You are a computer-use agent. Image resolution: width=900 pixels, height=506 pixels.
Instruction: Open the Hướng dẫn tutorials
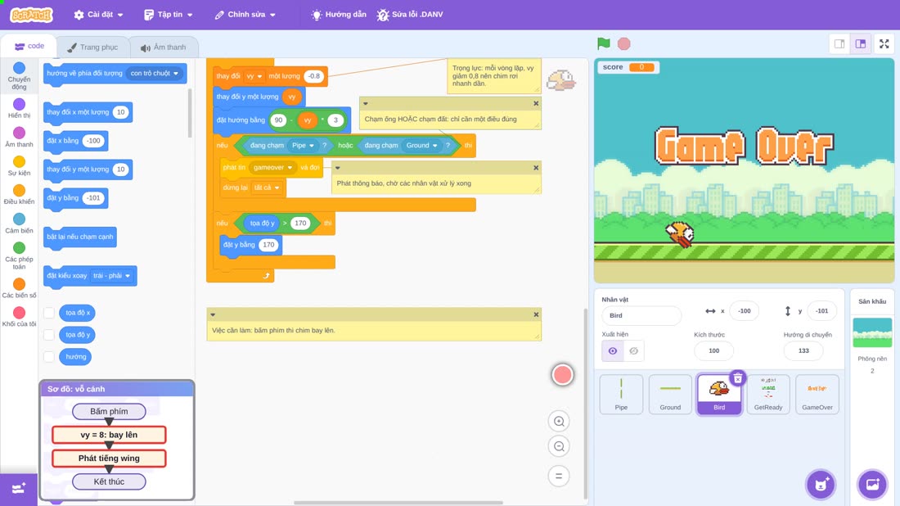click(339, 15)
